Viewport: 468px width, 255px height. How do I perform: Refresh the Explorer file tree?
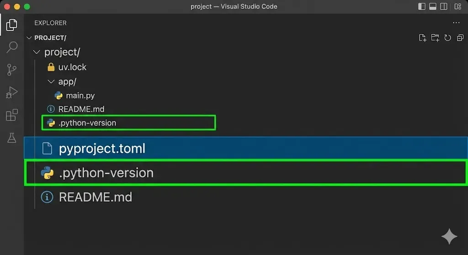point(447,38)
